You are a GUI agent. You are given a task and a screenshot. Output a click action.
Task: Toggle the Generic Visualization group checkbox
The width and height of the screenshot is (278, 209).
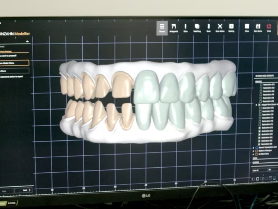(x=257, y=148)
